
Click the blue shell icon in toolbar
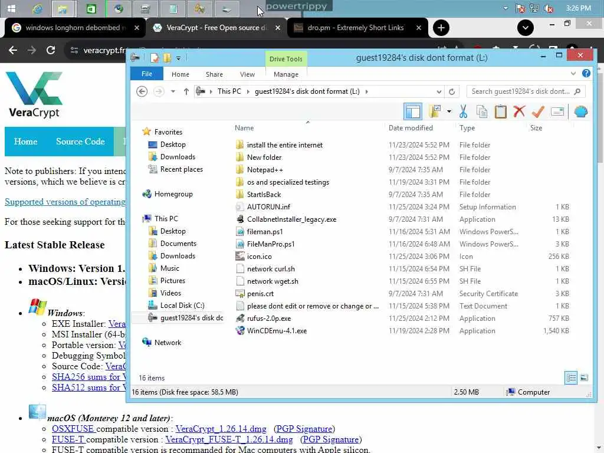pyautogui.click(x=580, y=111)
